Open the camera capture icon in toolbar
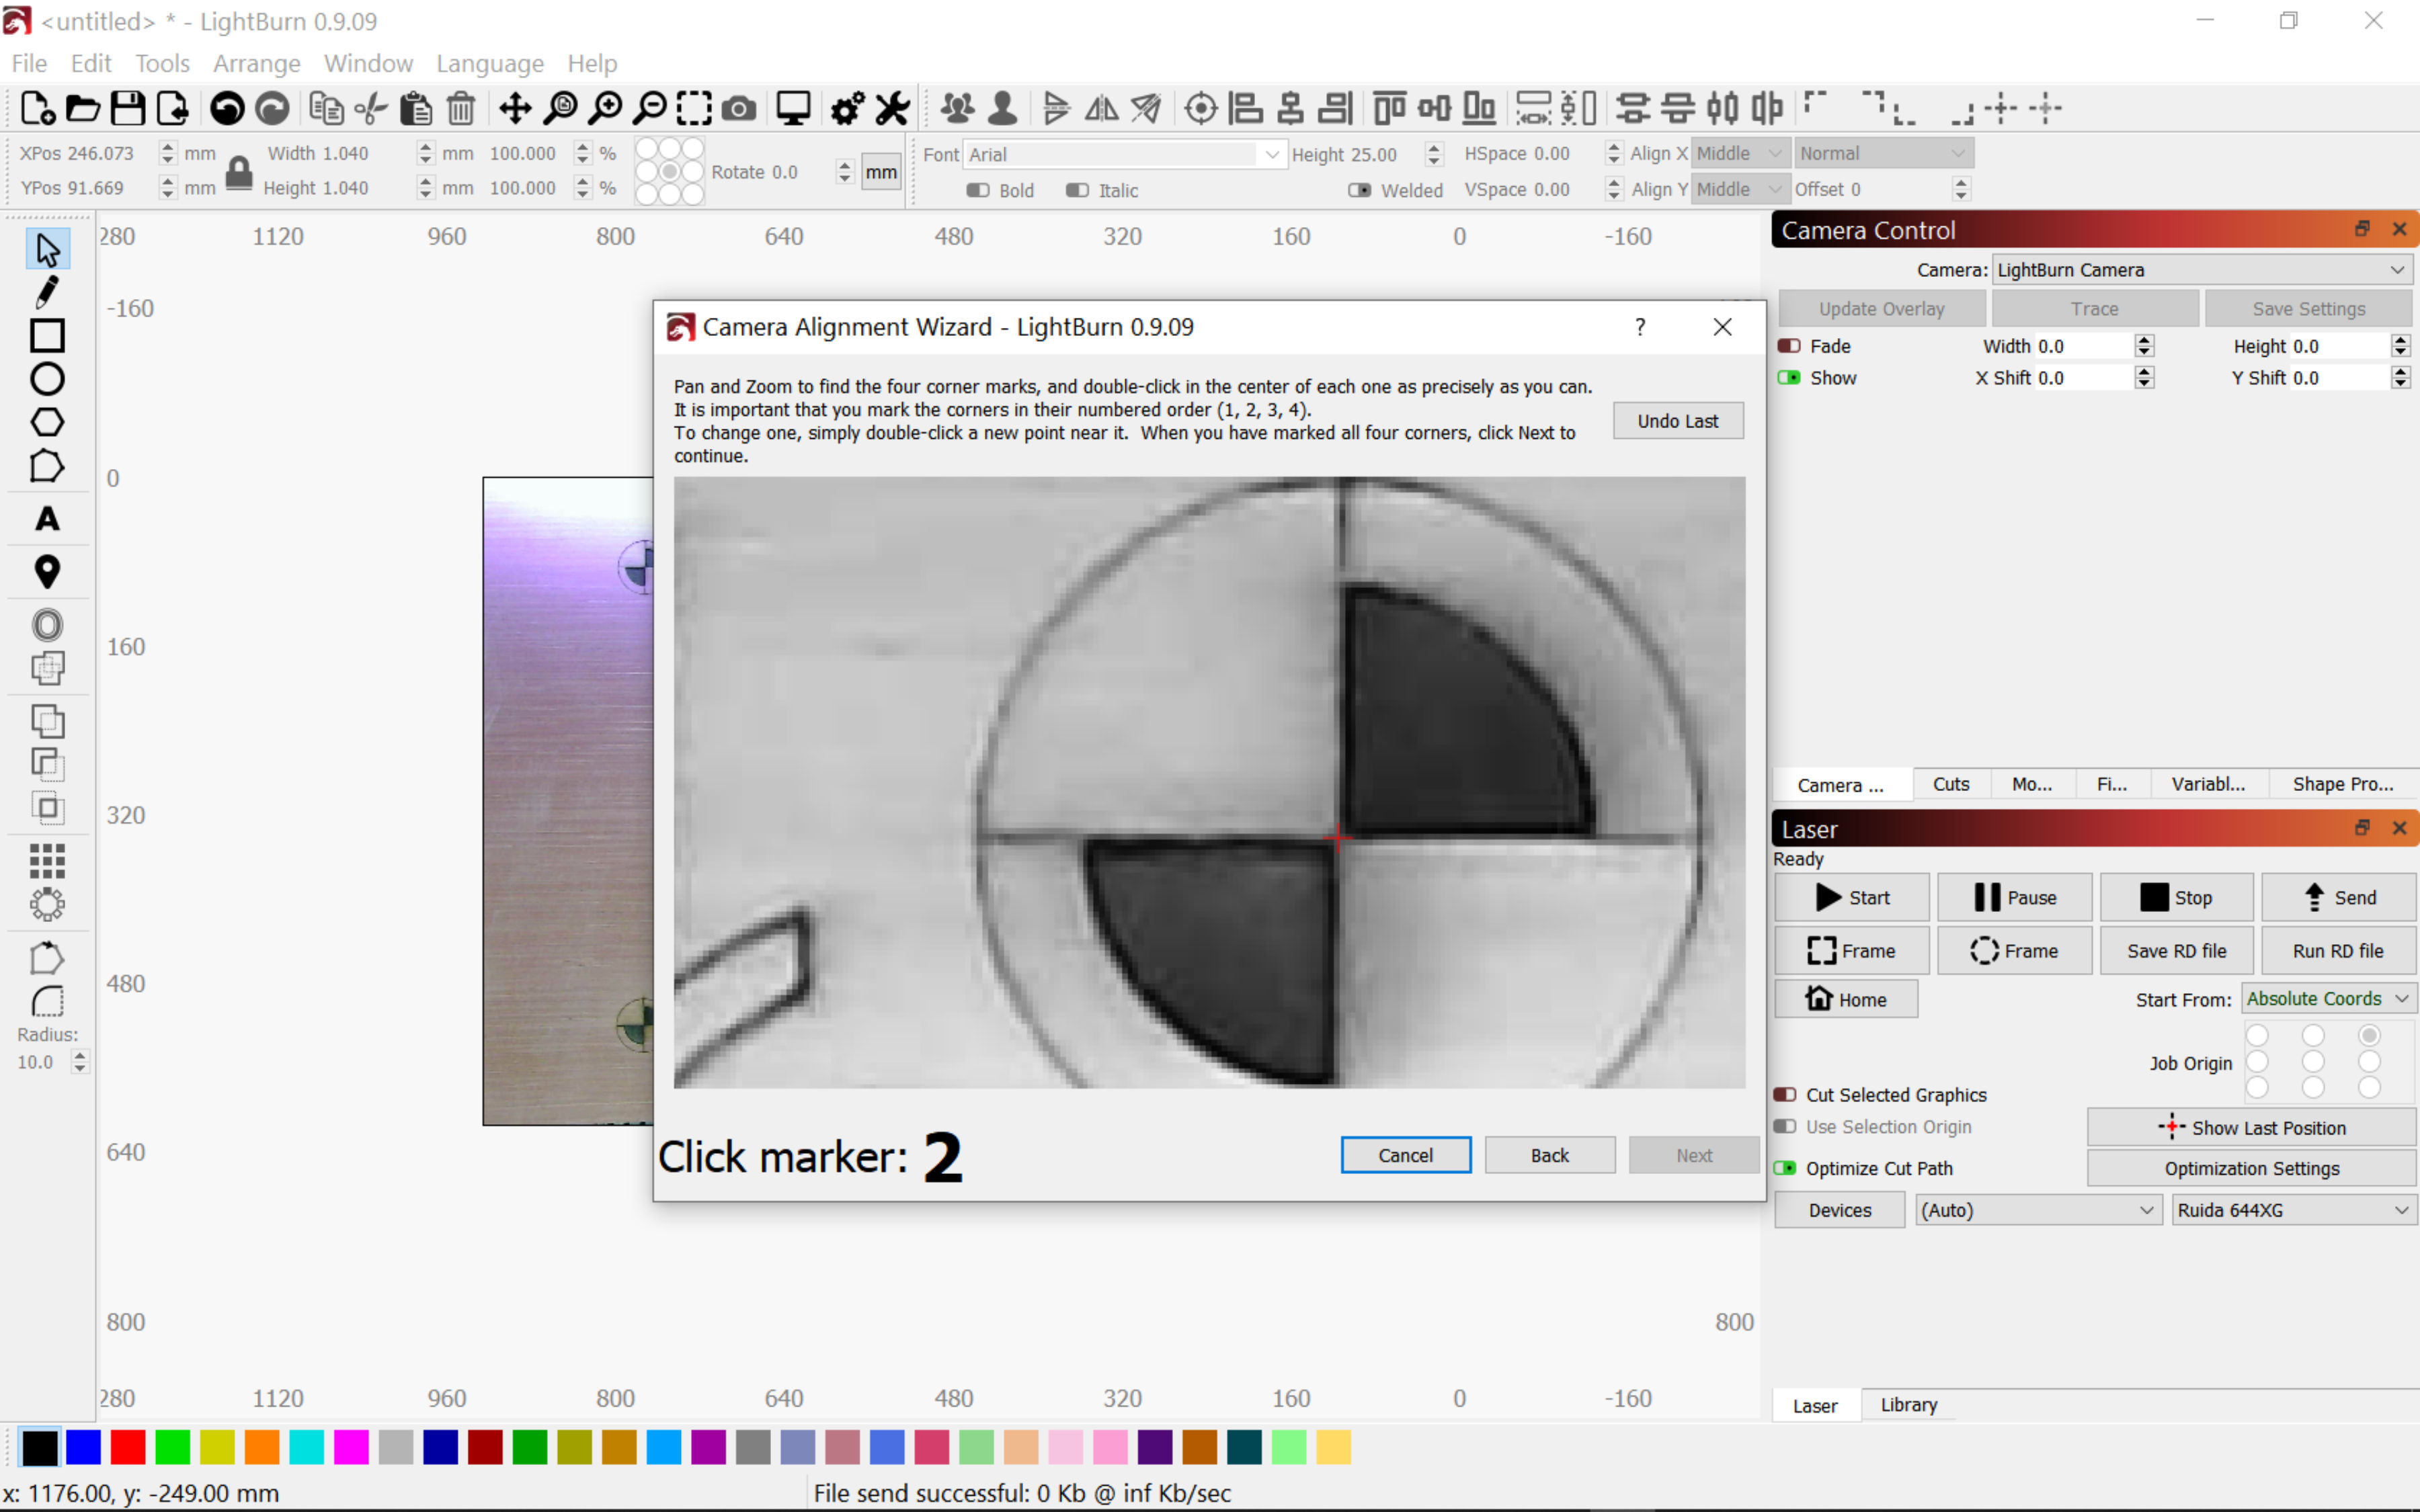The width and height of the screenshot is (2420, 1512). 738,108
